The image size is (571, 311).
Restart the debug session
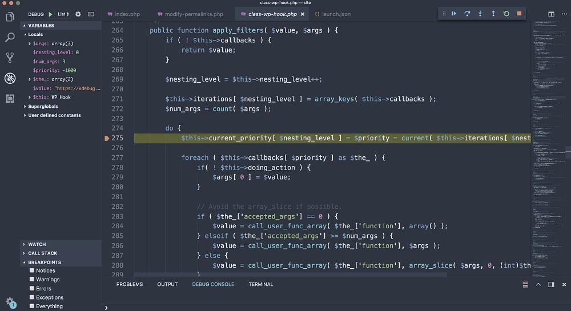tap(506, 14)
